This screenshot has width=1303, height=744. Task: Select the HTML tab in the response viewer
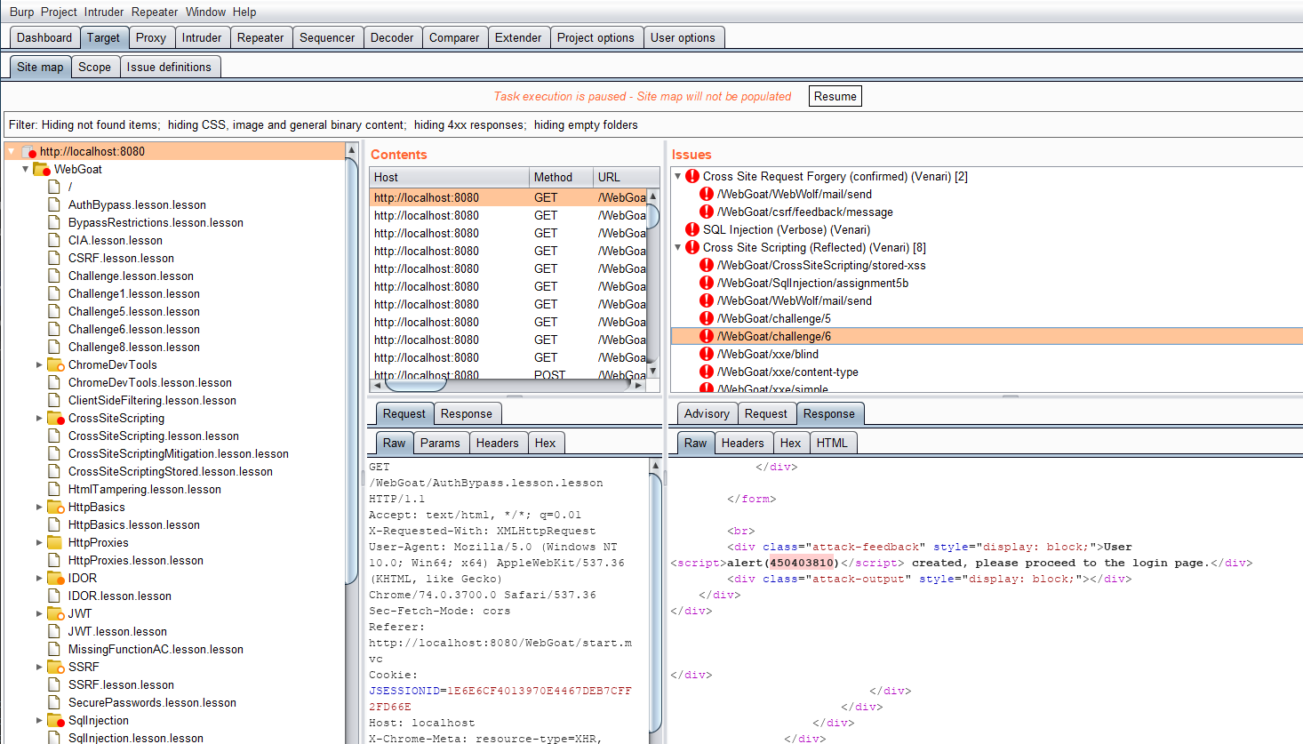tap(832, 443)
